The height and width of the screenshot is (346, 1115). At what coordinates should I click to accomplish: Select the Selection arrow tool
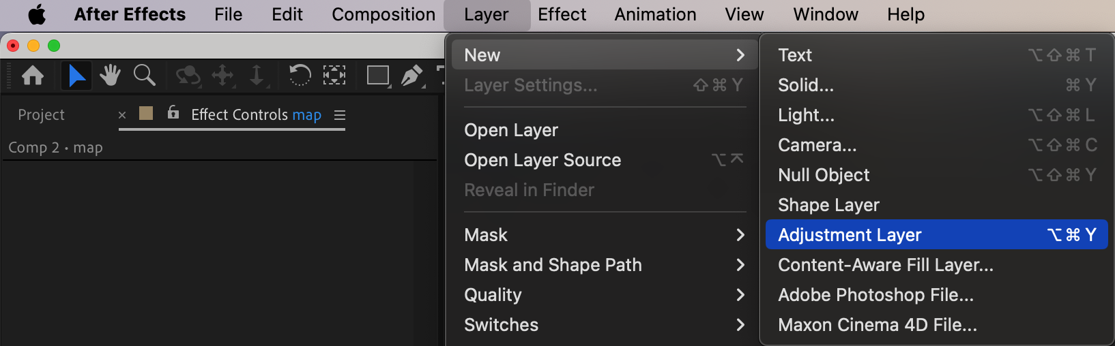[x=76, y=75]
